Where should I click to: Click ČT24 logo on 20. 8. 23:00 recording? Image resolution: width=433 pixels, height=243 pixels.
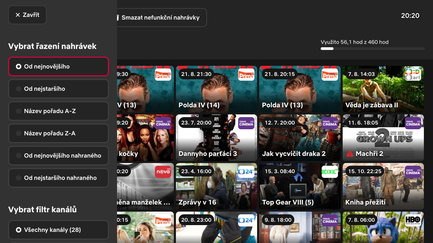coord(246,220)
